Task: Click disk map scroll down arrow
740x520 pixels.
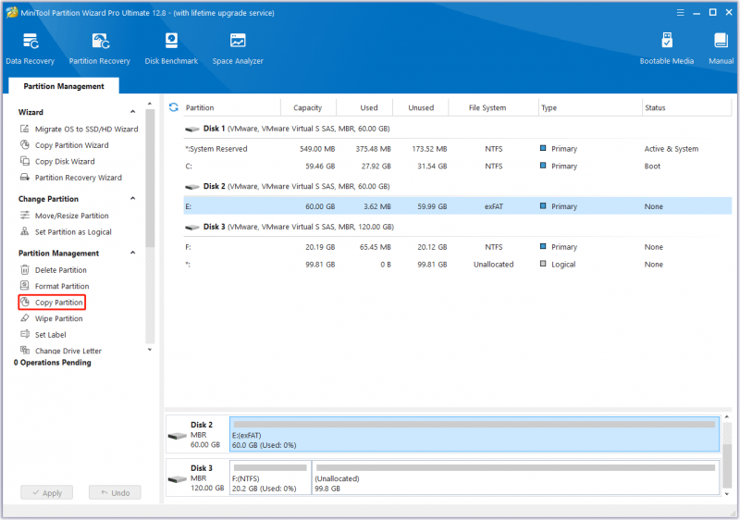Action: pos(727,493)
